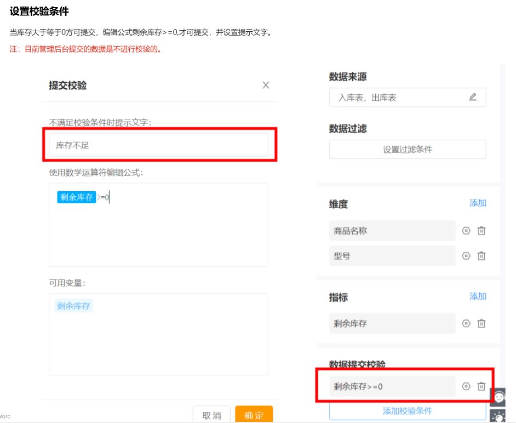
Task: Select the 商品名称 dimension row
Action: 392,231
